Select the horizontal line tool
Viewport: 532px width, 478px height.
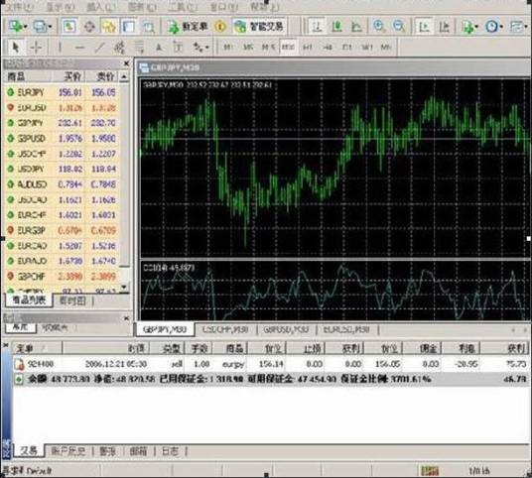[x=79, y=48]
